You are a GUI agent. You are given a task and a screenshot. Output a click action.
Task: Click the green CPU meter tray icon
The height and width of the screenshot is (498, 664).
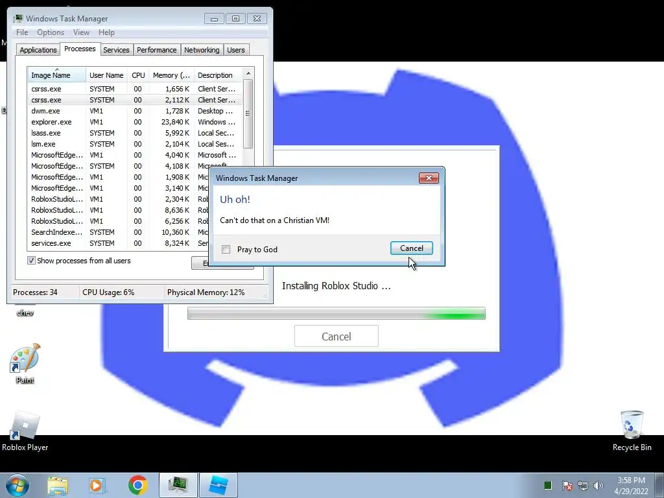[x=547, y=485]
